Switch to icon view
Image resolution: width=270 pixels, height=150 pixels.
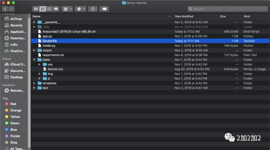coord(36,9)
